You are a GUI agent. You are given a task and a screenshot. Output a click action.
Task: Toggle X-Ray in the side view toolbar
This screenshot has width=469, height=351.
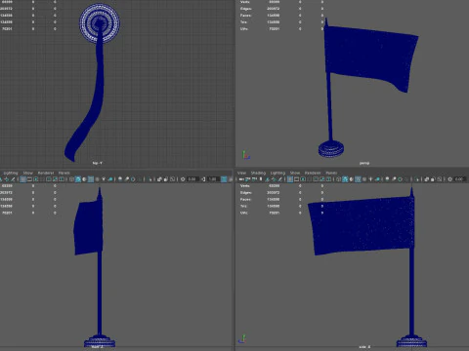click(427, 179)
